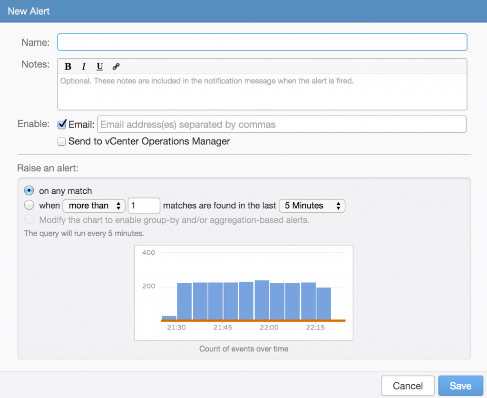Toggle italic formatting in Notes toolbar
The width and height of the screenshot is (487, 398).
point(84,66)
